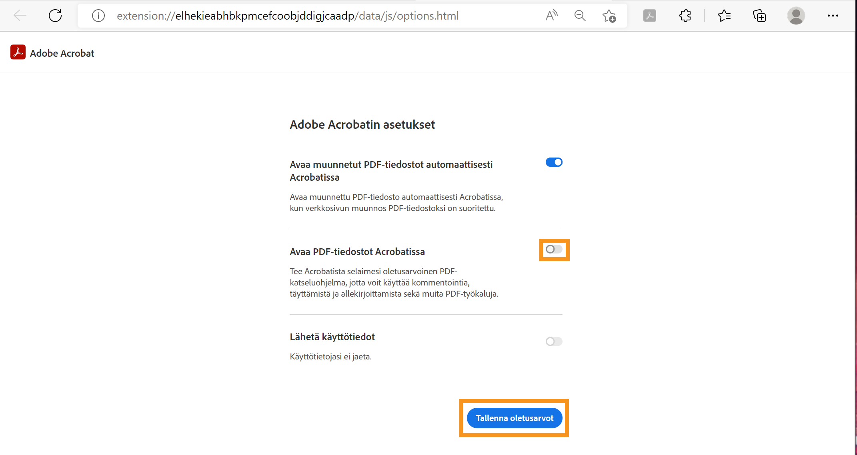Screen dimensions: 857x455
Task: Open the Favorites bar menu icon
Action: coord(724,16)
